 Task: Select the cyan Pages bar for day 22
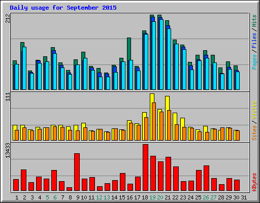coord(177,66)
